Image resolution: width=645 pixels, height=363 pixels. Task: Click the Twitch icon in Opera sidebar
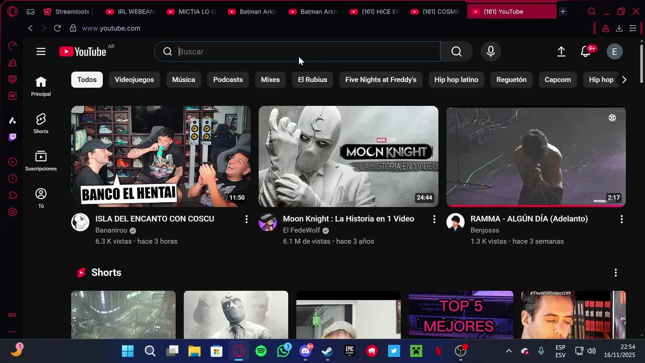point(13,137)
